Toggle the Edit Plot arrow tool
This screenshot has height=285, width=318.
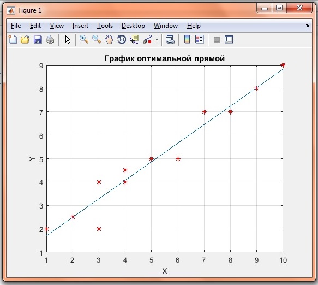[68, 39]
